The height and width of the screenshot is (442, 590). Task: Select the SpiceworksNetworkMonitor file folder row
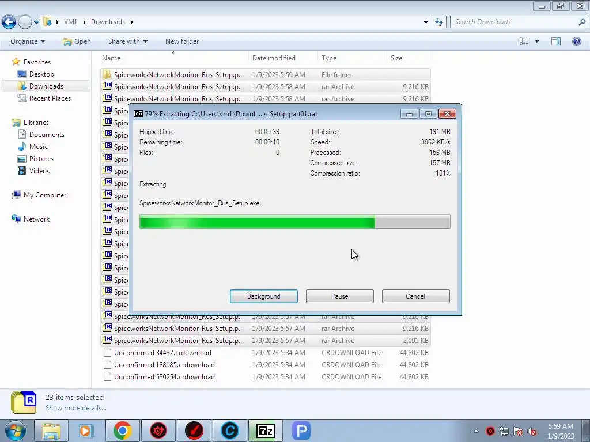265,74
